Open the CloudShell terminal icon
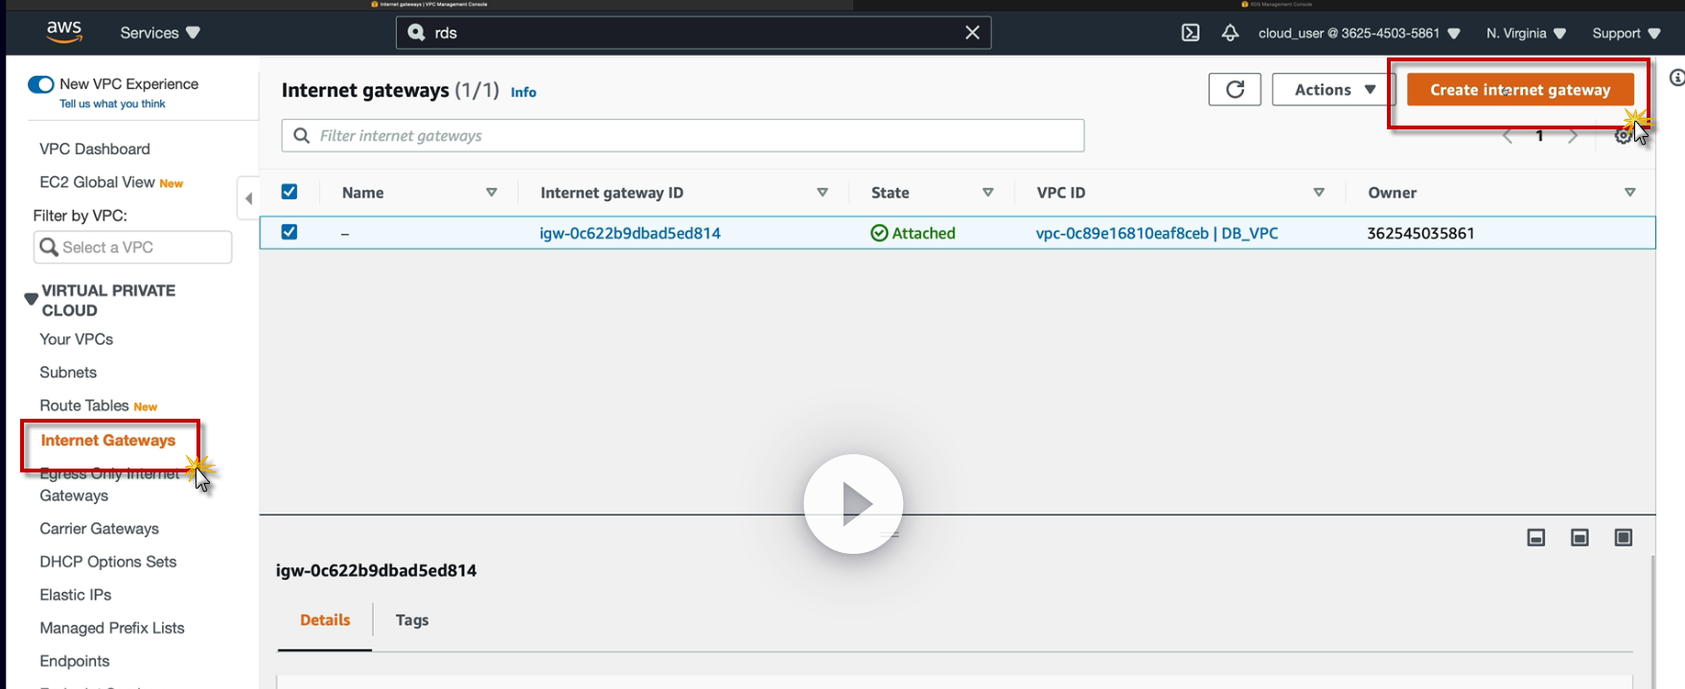1685x689 pixels. (x=1190, y=33)
